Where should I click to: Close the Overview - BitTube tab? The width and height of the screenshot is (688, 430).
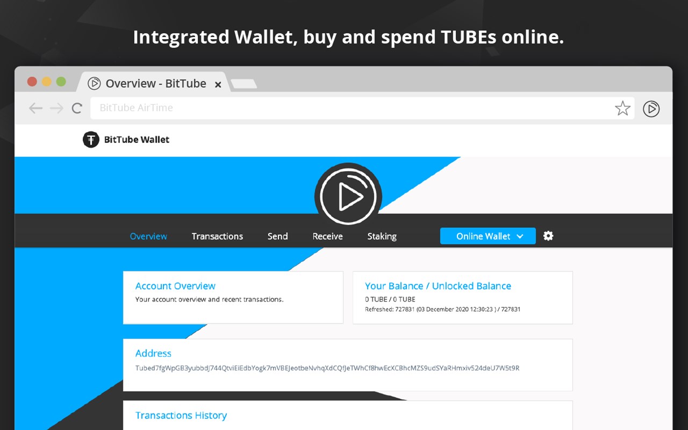click(x=218, y=84)
